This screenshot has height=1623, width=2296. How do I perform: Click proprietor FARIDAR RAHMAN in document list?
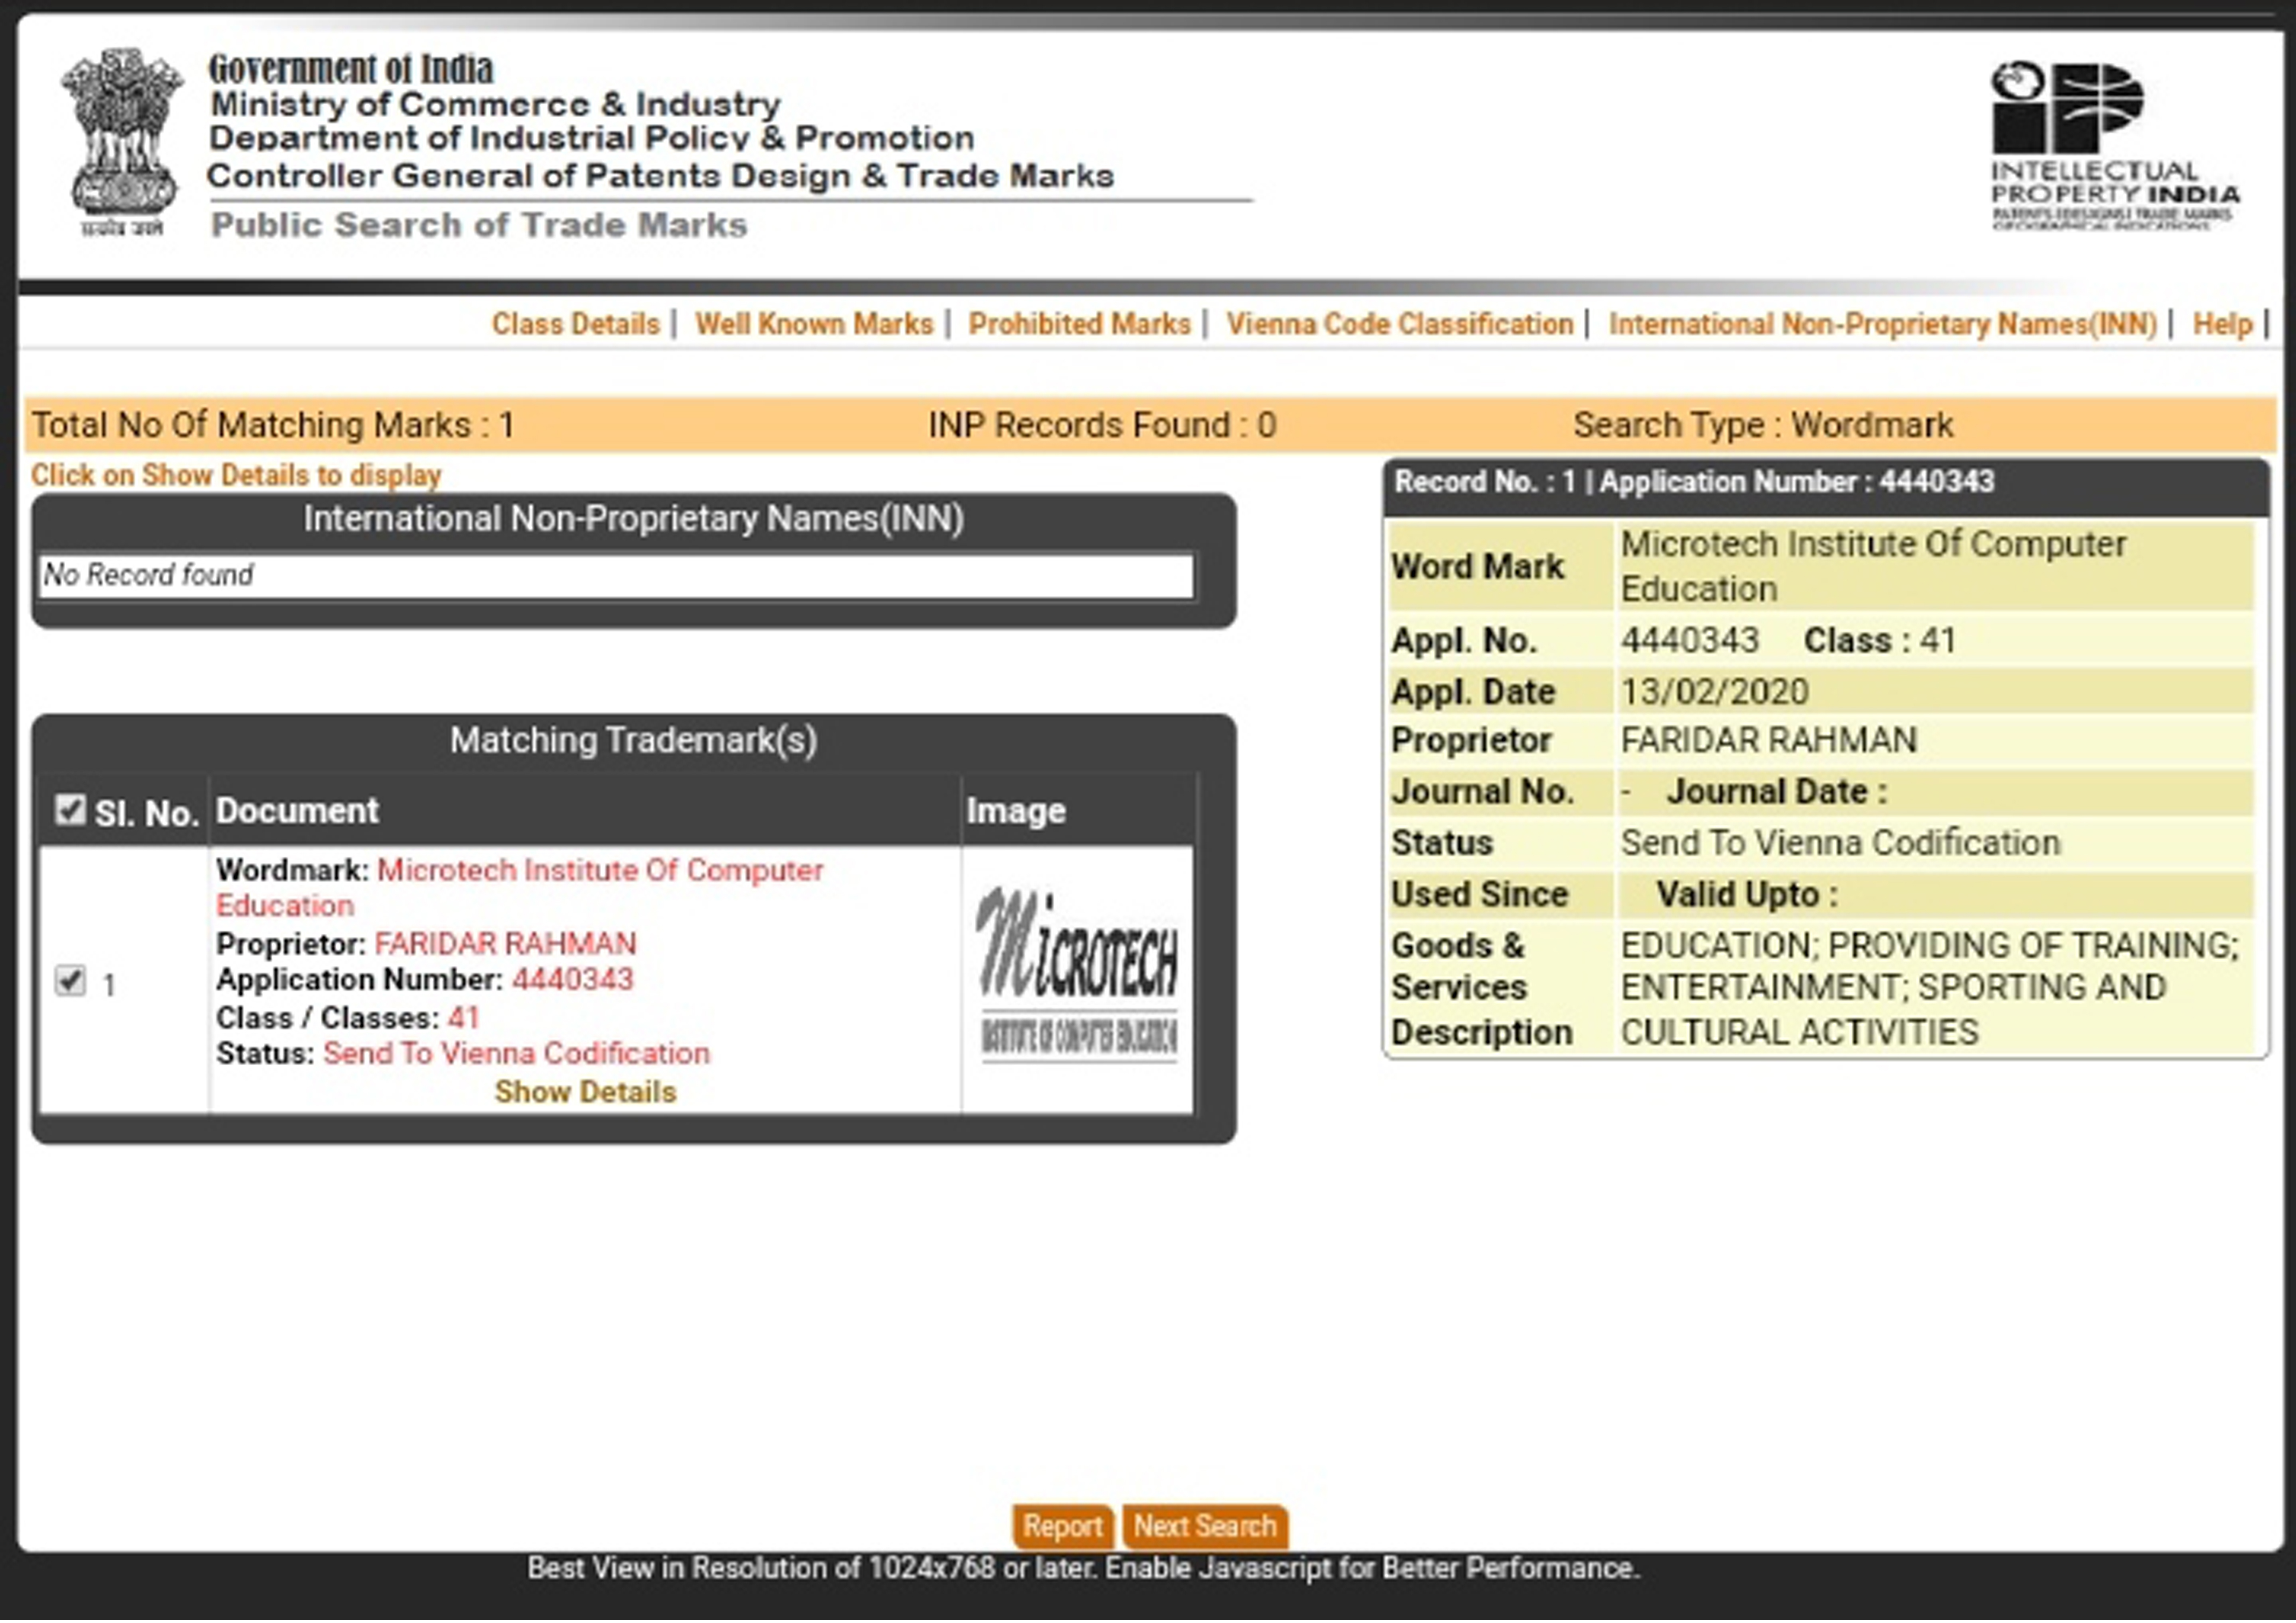[505, 945]
